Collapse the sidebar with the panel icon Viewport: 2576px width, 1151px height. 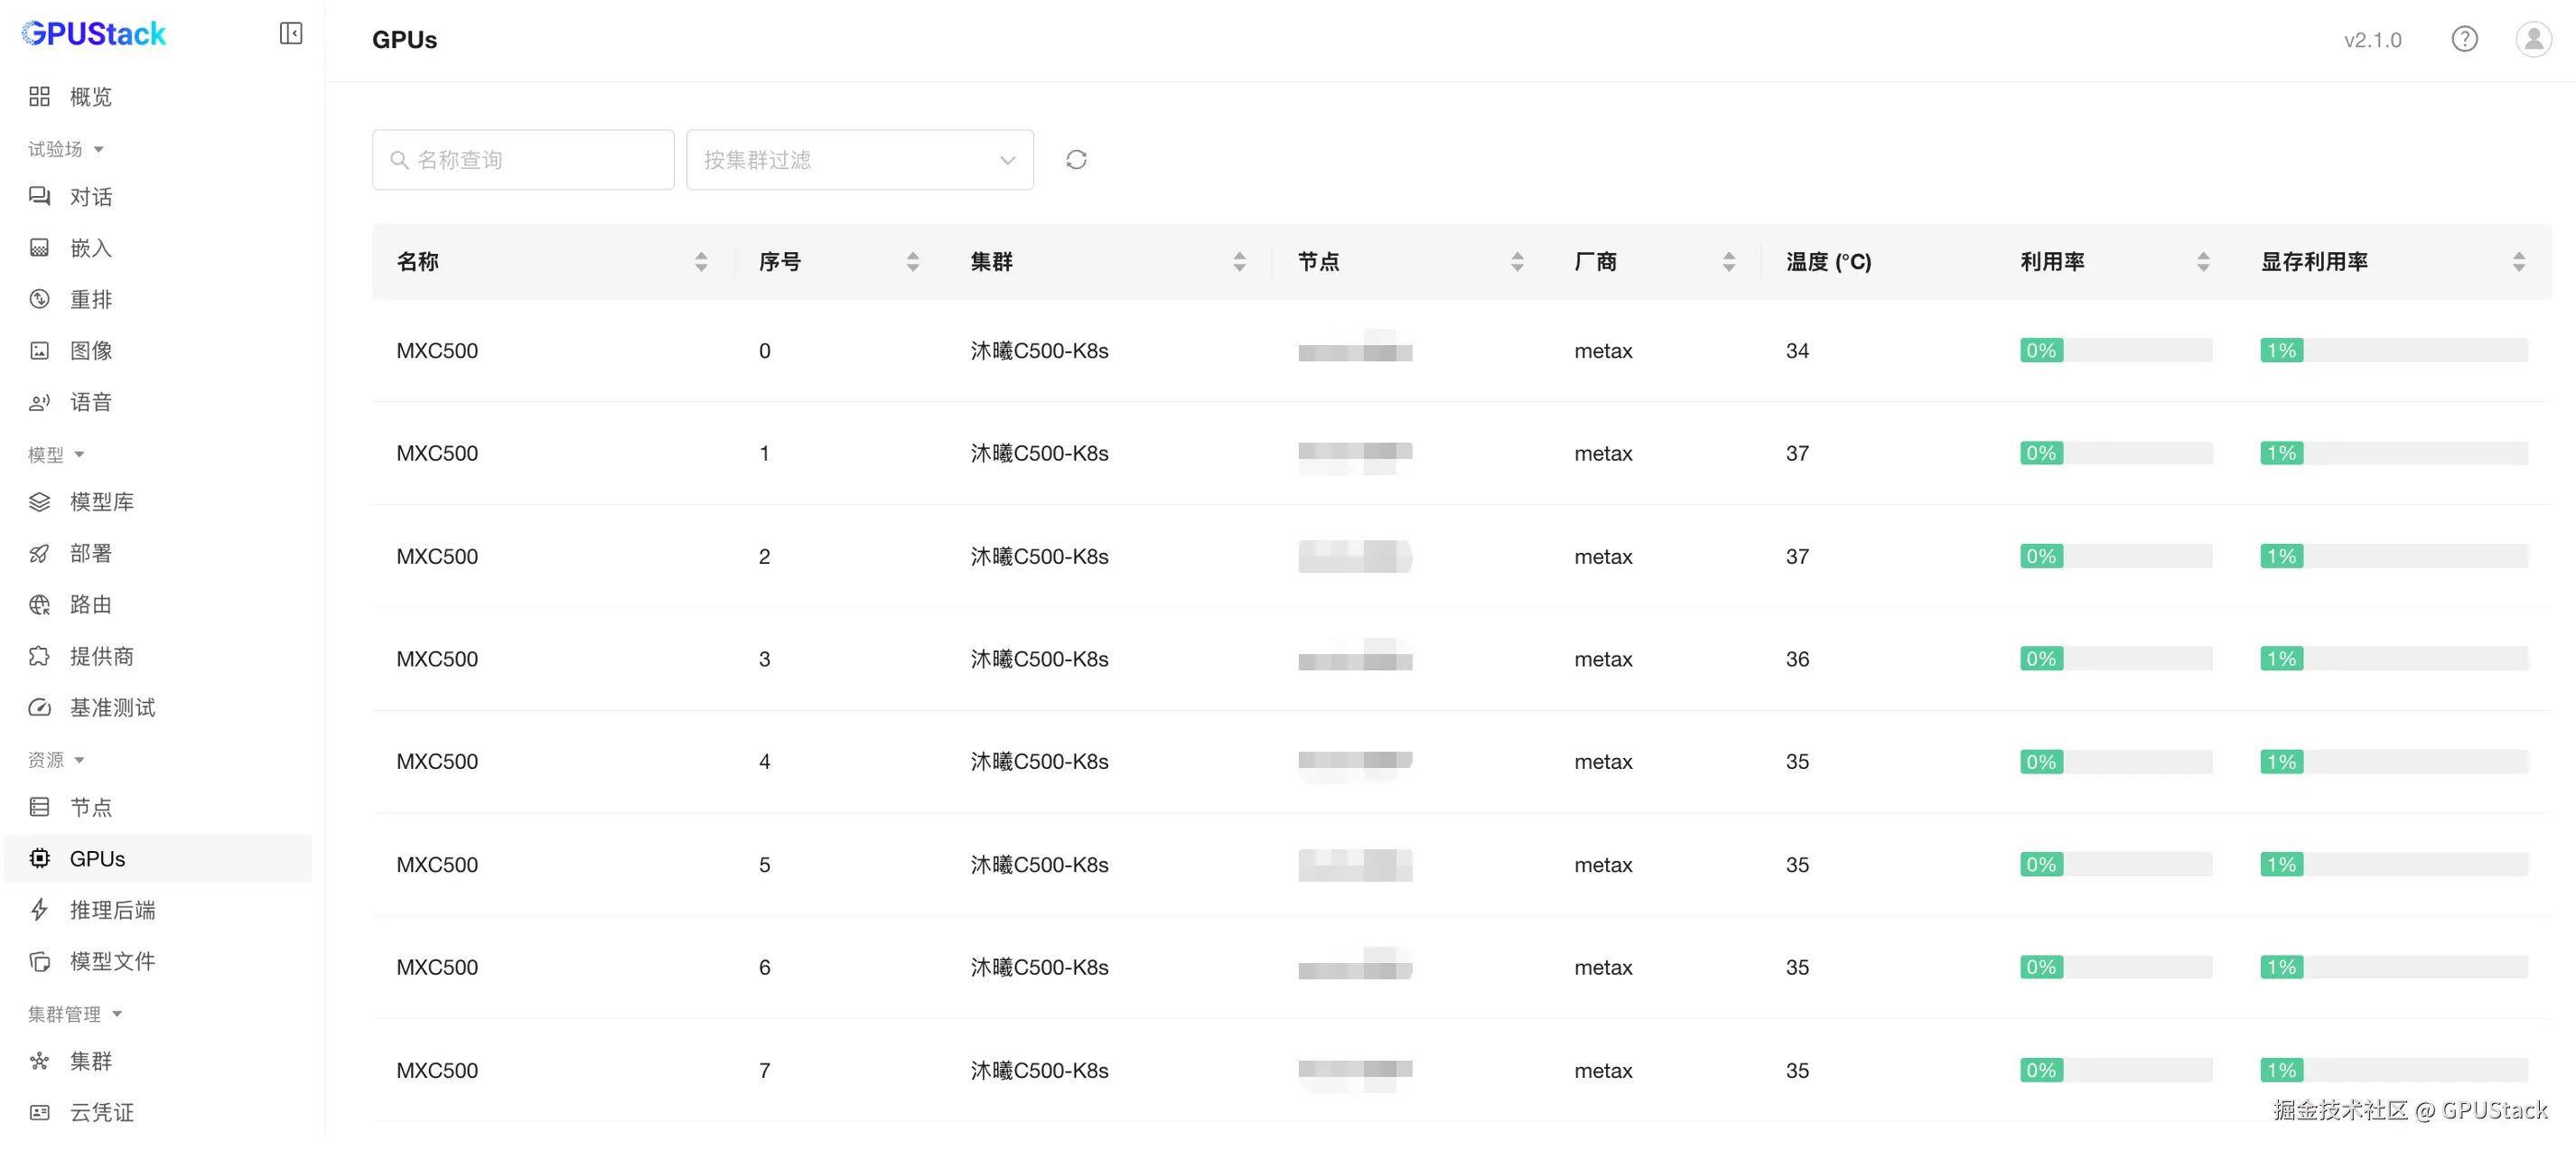click(x=291, y=34)
